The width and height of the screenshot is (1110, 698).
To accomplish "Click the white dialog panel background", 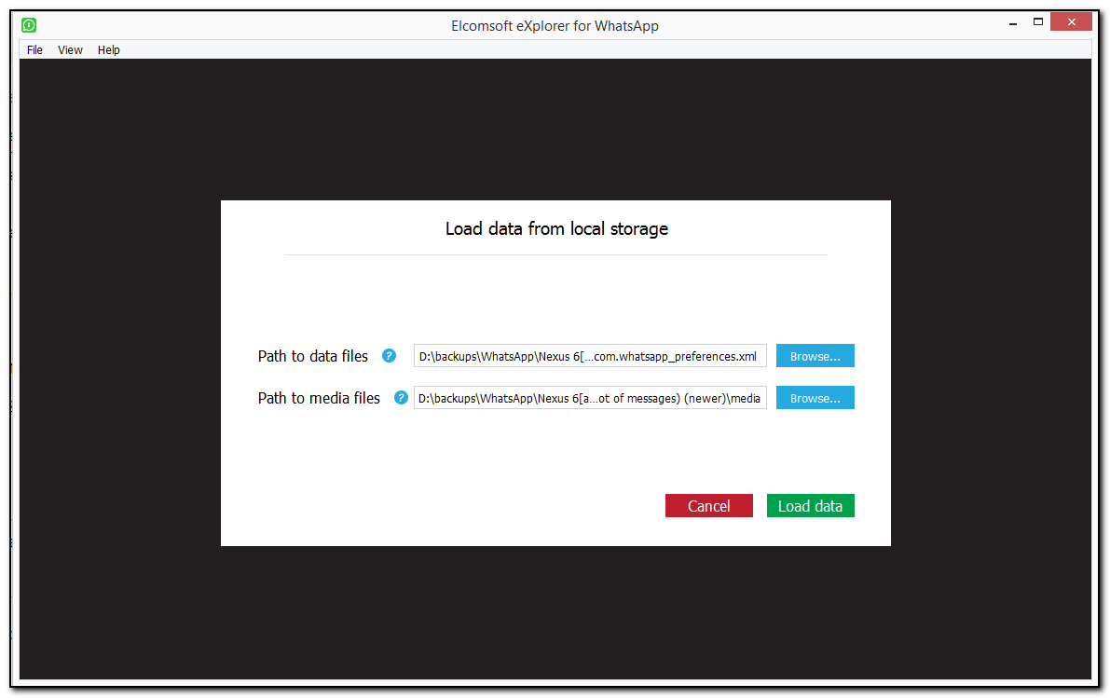I will coord(555,457).
